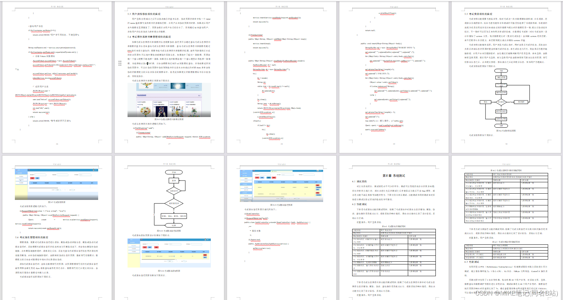Click the @Autowired annotation line

click(254, 240)
